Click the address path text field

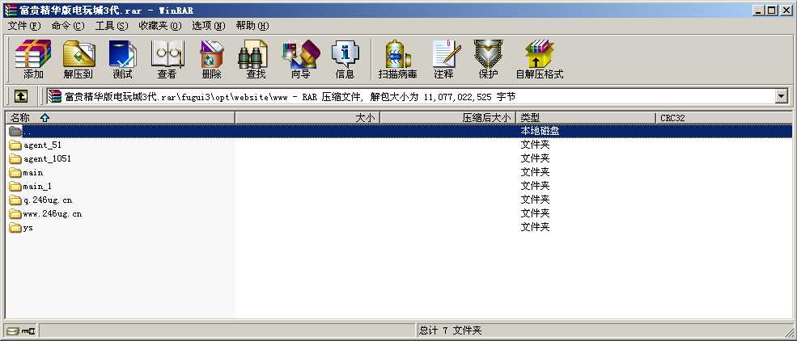(x=411, y=96)
